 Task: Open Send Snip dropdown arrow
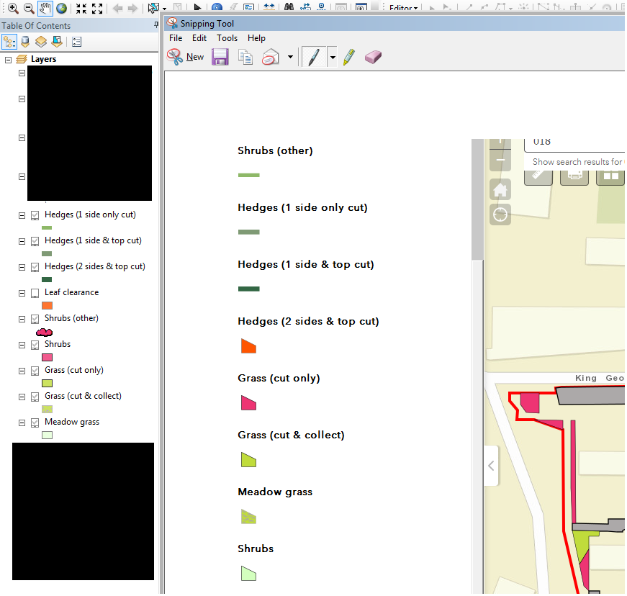pyautogui.click(x=290, y=57)
